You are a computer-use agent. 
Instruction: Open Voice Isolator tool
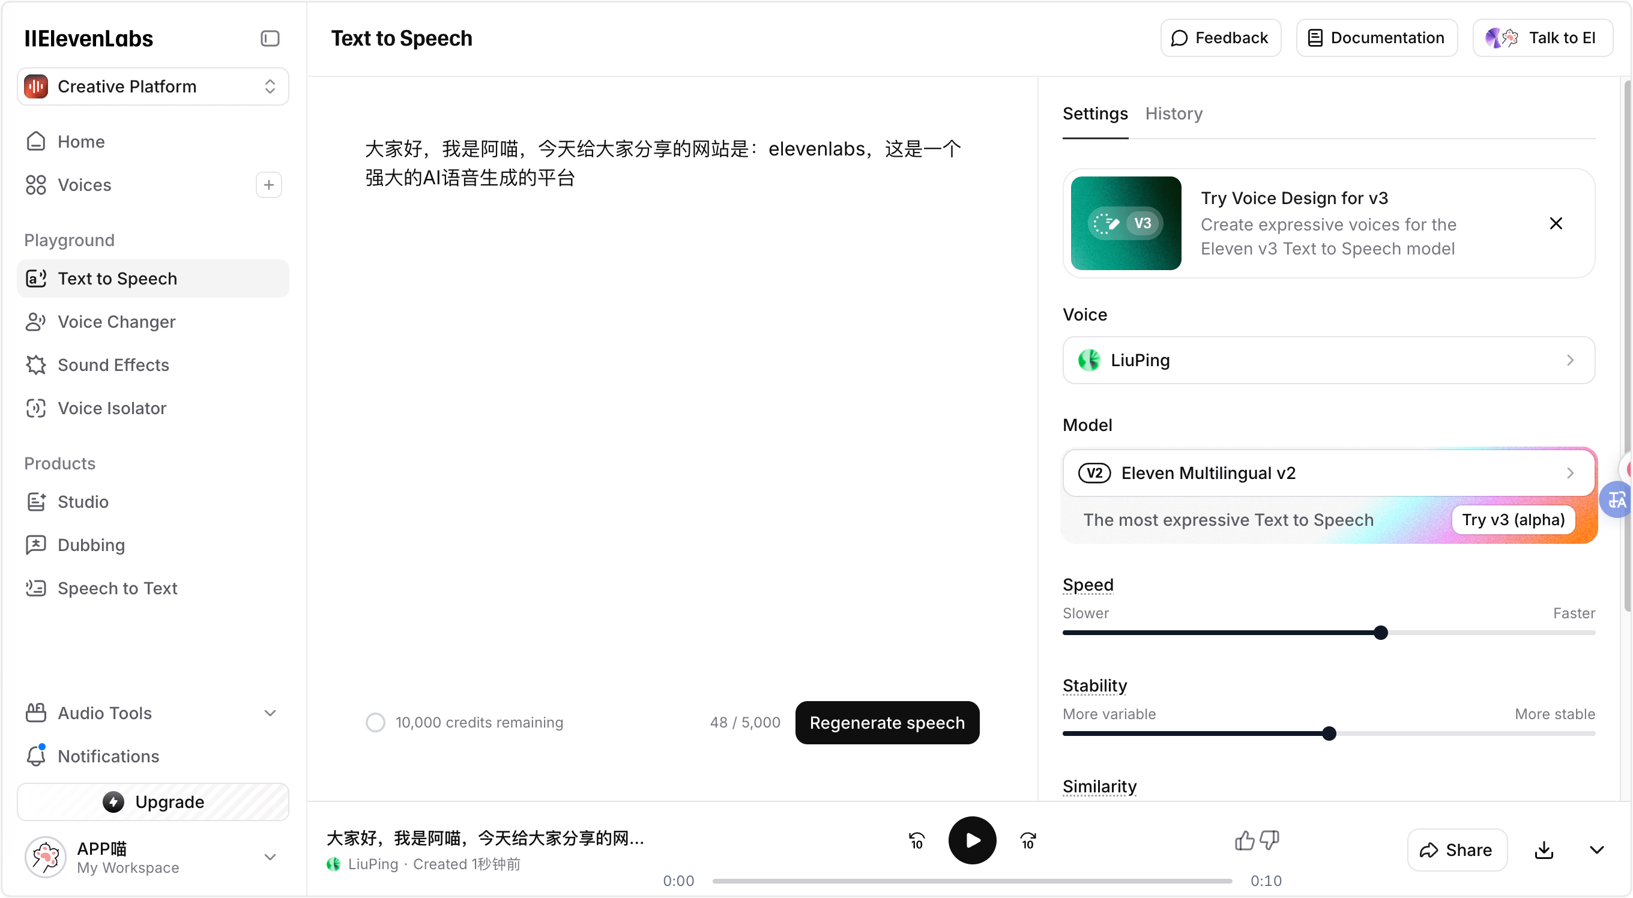click(152, 408)
